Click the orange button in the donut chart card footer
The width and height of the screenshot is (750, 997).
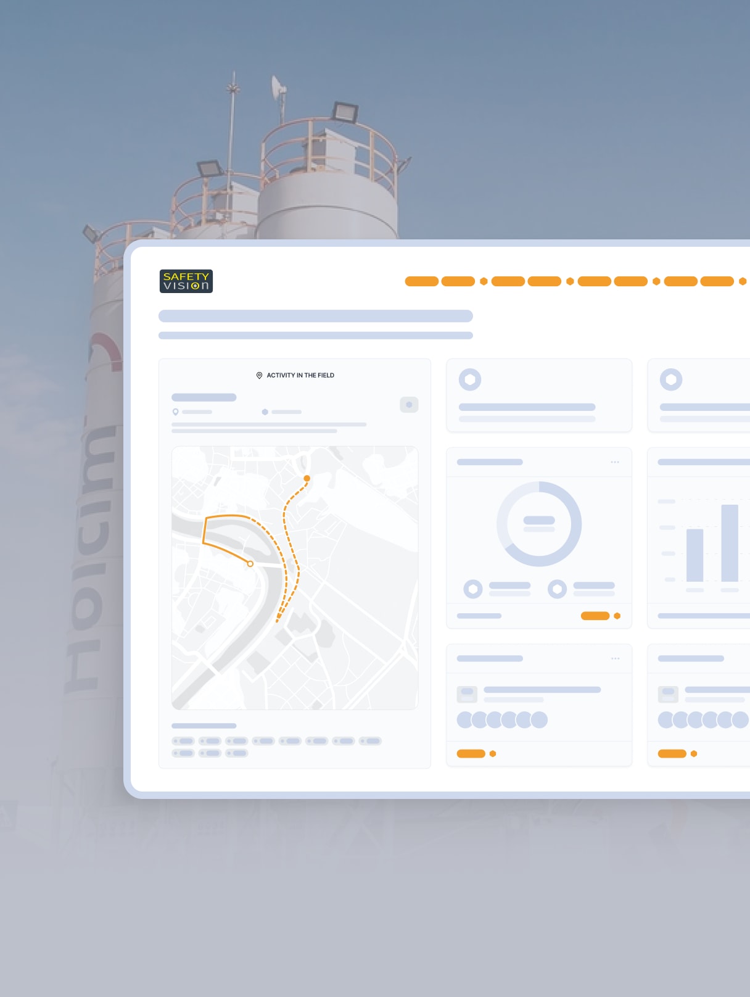[595, 616]
